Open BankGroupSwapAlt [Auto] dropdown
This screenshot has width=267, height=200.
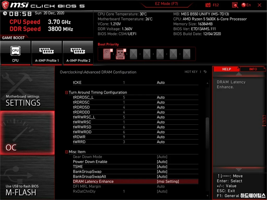tap(162, 176)
